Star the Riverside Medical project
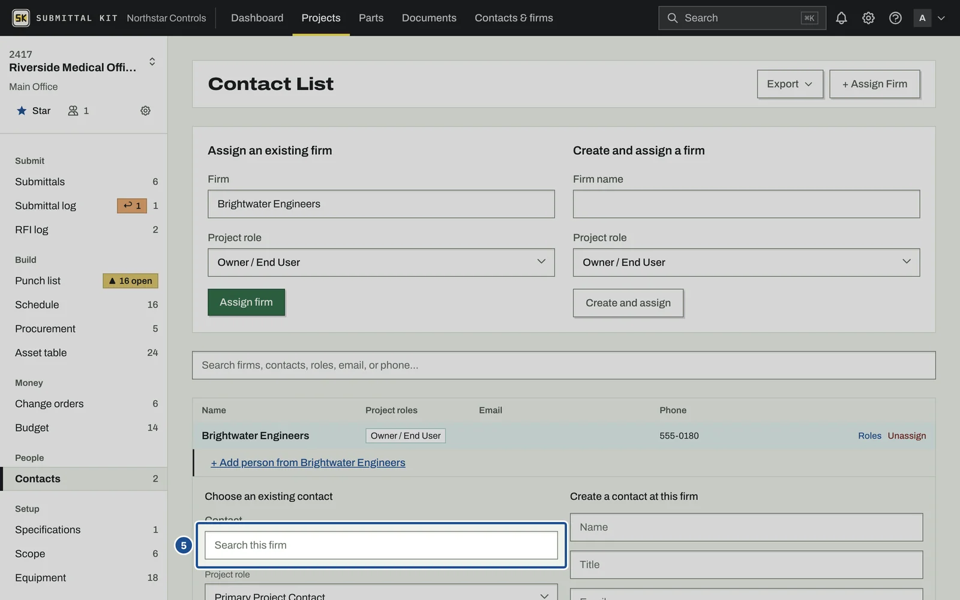 34,110
